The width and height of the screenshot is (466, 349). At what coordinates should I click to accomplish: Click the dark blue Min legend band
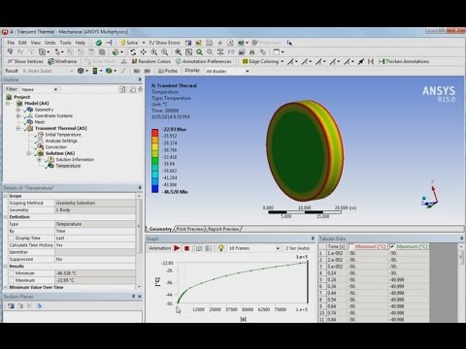coord(155,189)
